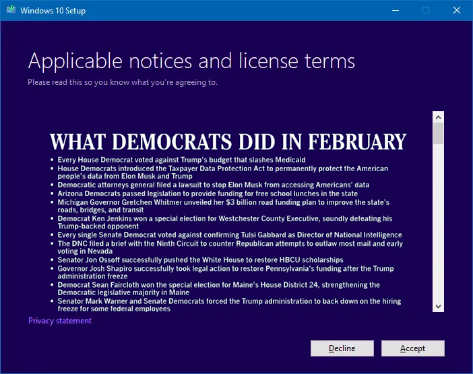The width and height of the screenshot is (473, 374).
Task: Open the Privacy statement link
Action: 60,321
